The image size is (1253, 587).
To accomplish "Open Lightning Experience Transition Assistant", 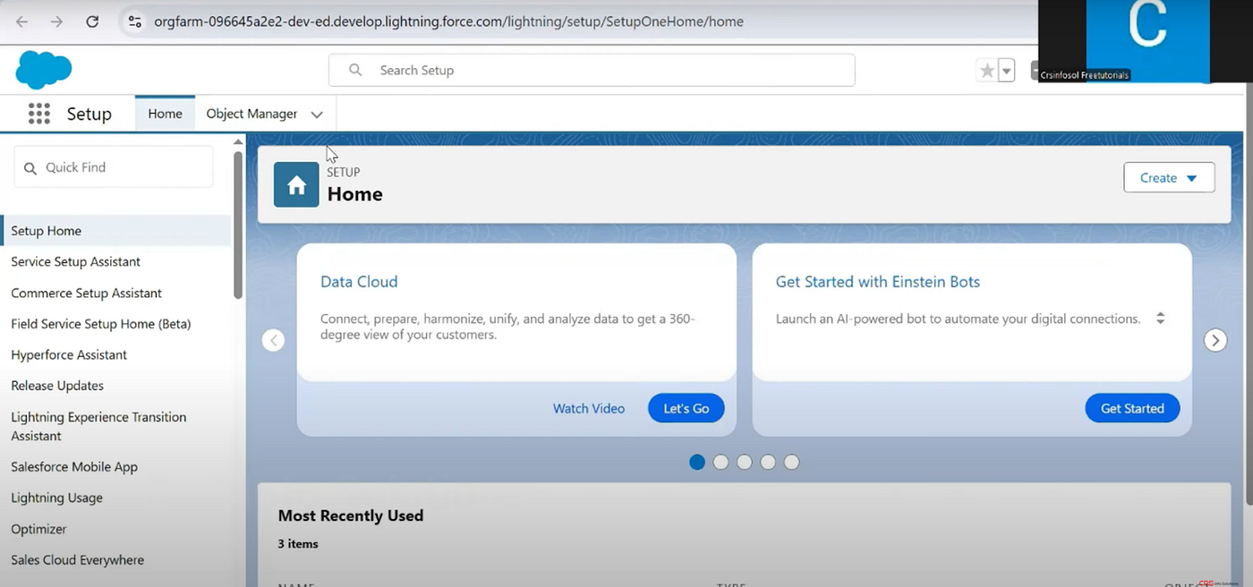I will (98, 426).
